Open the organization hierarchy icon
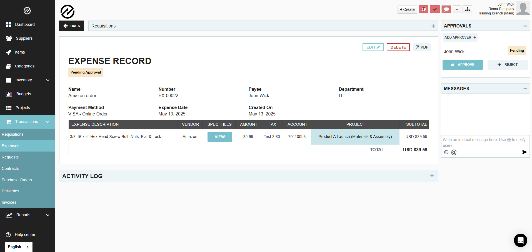 tap(468, 9)
